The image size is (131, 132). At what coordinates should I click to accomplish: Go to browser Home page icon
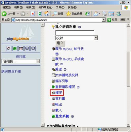[x=47, y=14]
